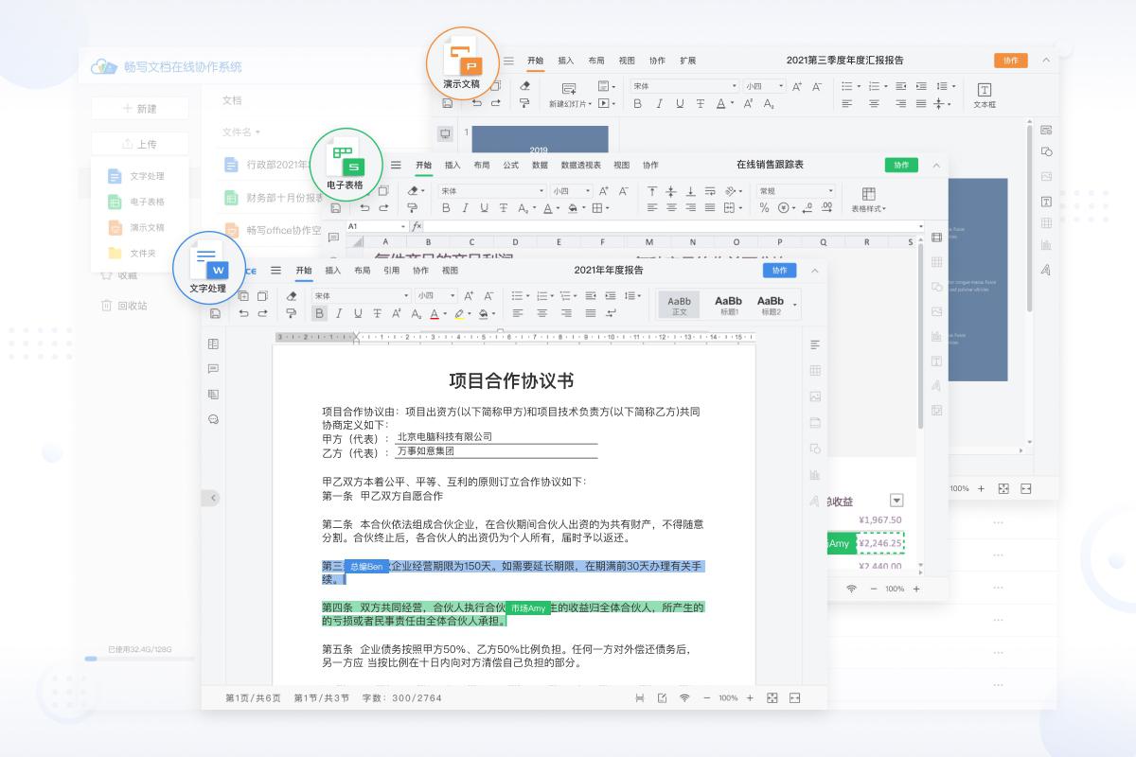Open the Layout tab in presentation
Screen dimensions: 1136x757
pyautogui.click(x=595, y=61)
